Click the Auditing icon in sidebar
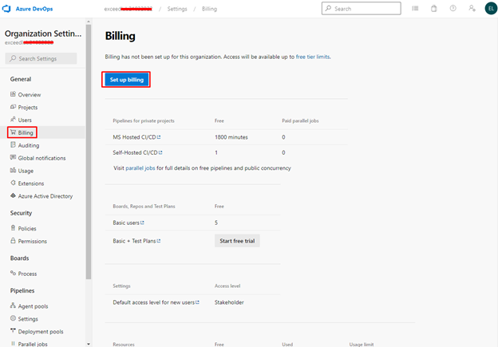 coord(13,145)
